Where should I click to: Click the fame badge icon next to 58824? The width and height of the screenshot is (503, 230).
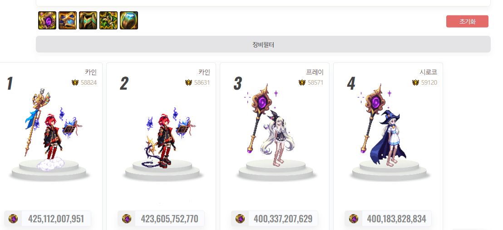[x=75, y=82]
